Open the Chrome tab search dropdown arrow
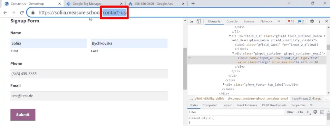The width and height of the screenshot is (330, 126). pos(289,3)
